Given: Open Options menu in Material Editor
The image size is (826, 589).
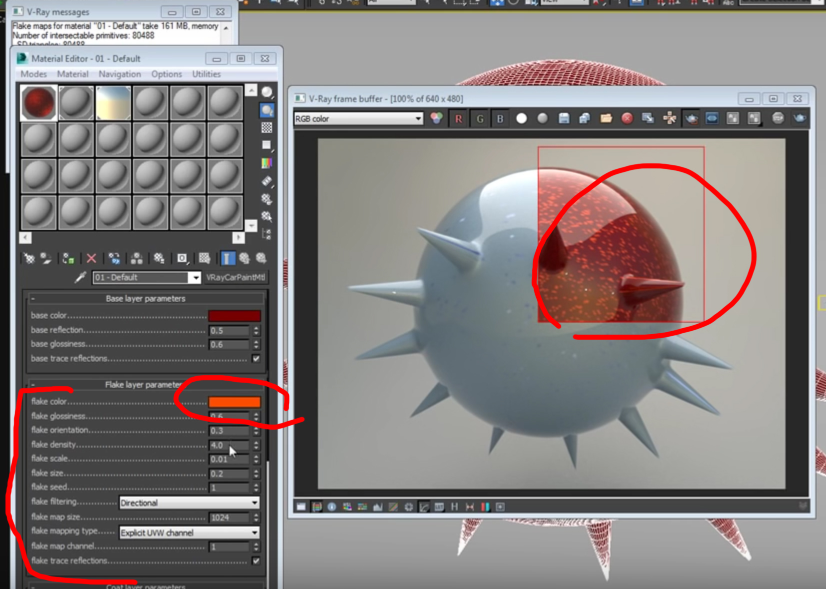Looking at the screenshot, I should click(166, 74).
